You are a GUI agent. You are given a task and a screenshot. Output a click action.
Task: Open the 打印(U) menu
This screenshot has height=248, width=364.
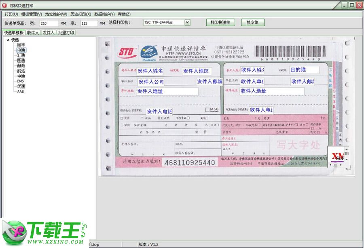pos(11,14)
